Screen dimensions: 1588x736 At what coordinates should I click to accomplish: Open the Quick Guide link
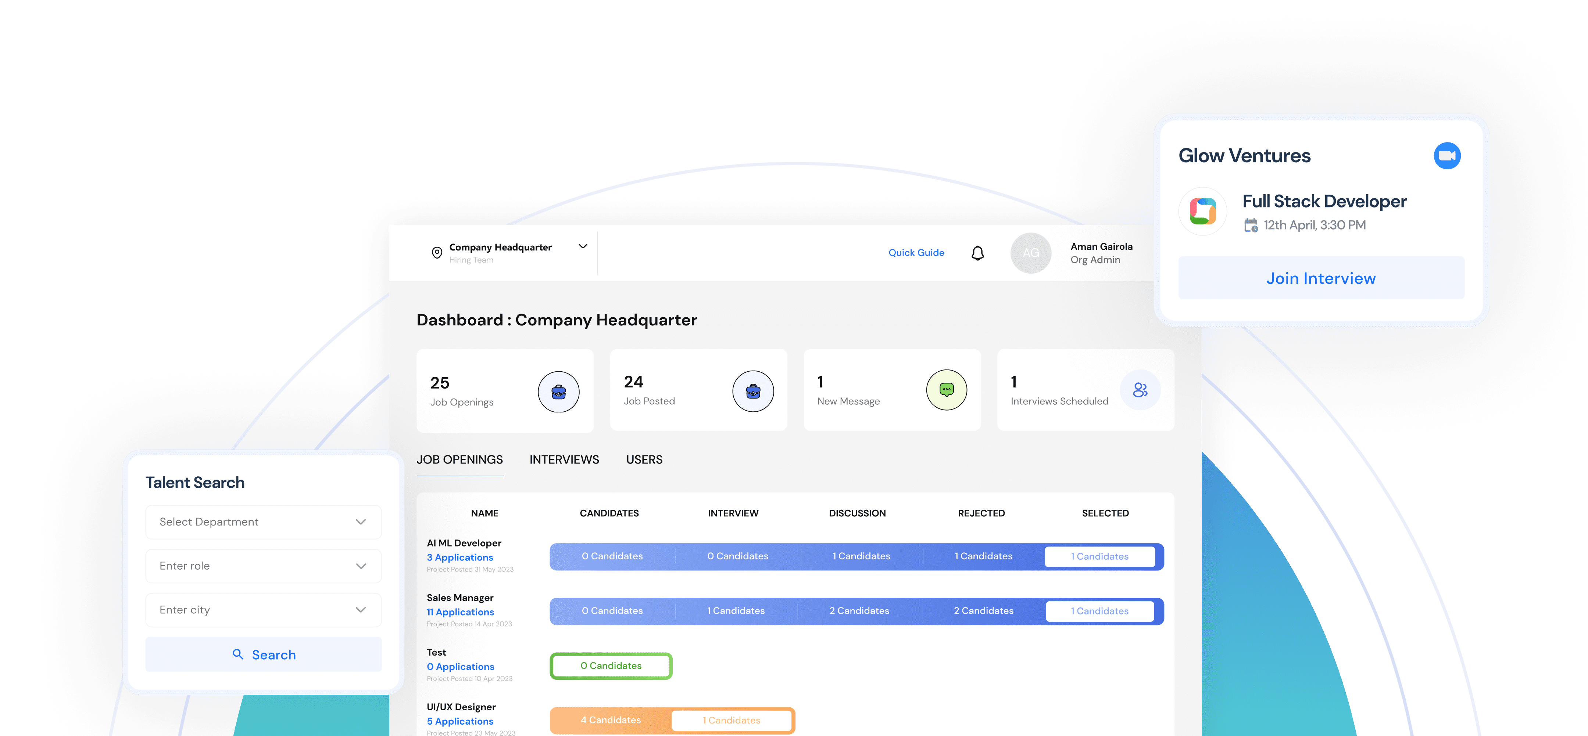pos(916,253)
